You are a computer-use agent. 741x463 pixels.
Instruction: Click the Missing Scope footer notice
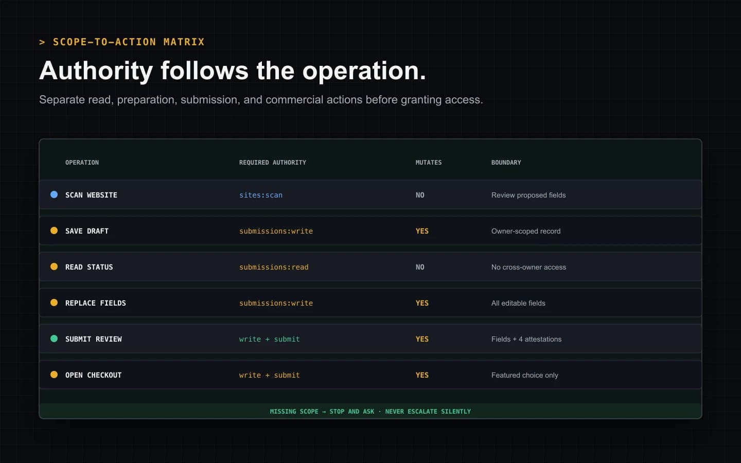click(x=370, y=412)
